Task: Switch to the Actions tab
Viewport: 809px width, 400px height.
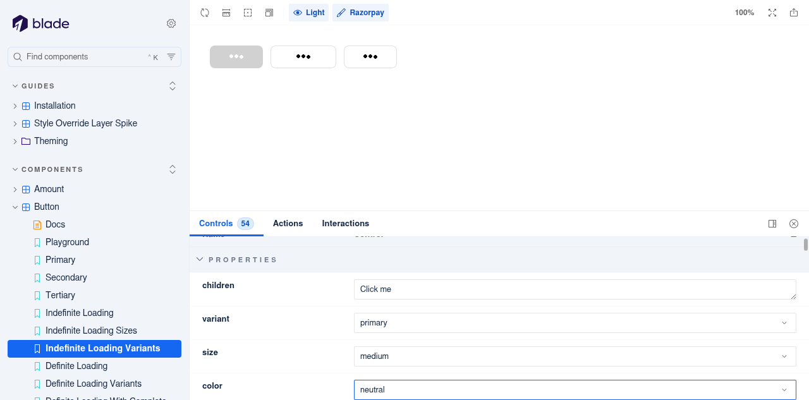Action: [x=288, y=224]
